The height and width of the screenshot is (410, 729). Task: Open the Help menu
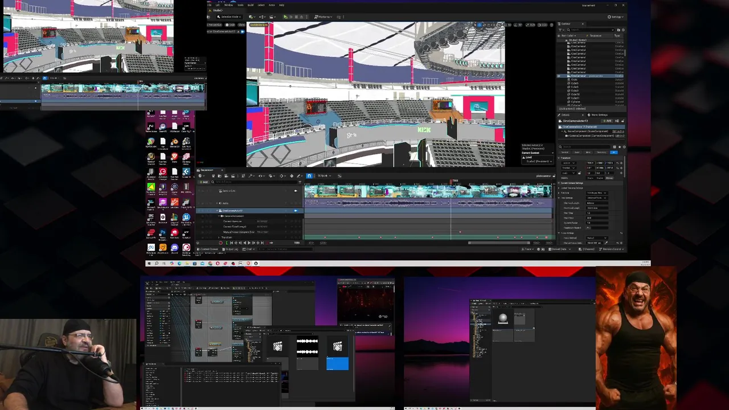click(281, 5)
